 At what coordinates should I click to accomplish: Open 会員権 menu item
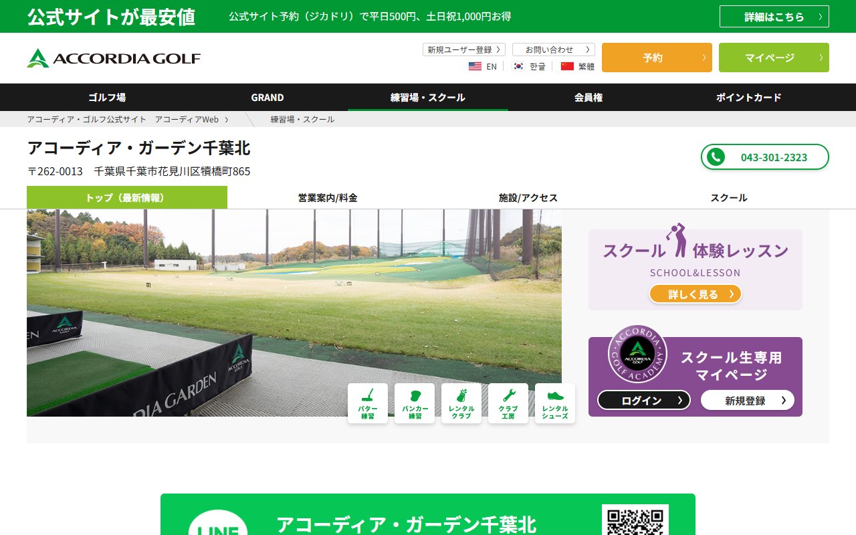(x=588, y=97)
